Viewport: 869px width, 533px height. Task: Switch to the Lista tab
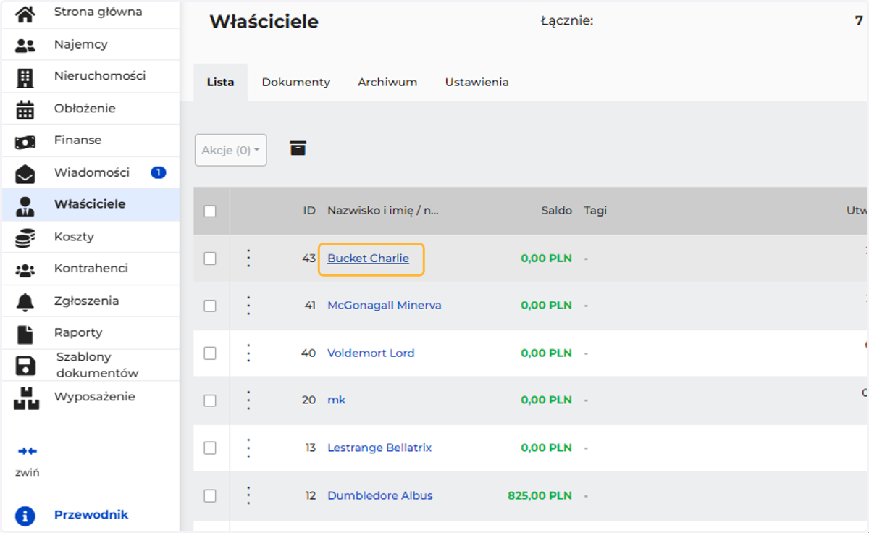220,83
